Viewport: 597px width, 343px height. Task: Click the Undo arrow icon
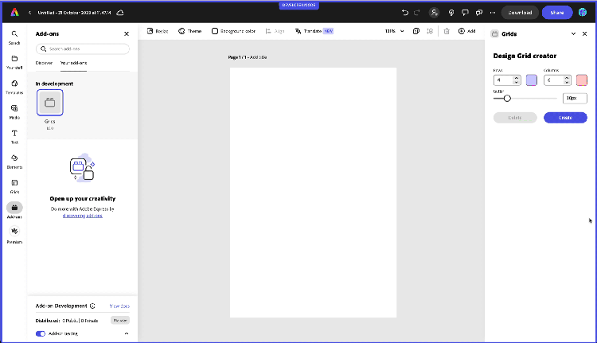coord(406,13)
